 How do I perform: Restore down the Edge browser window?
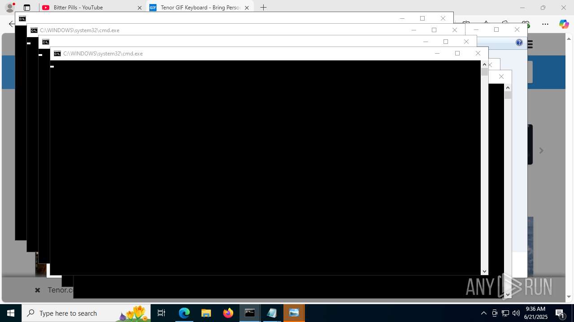pos(543,8)
